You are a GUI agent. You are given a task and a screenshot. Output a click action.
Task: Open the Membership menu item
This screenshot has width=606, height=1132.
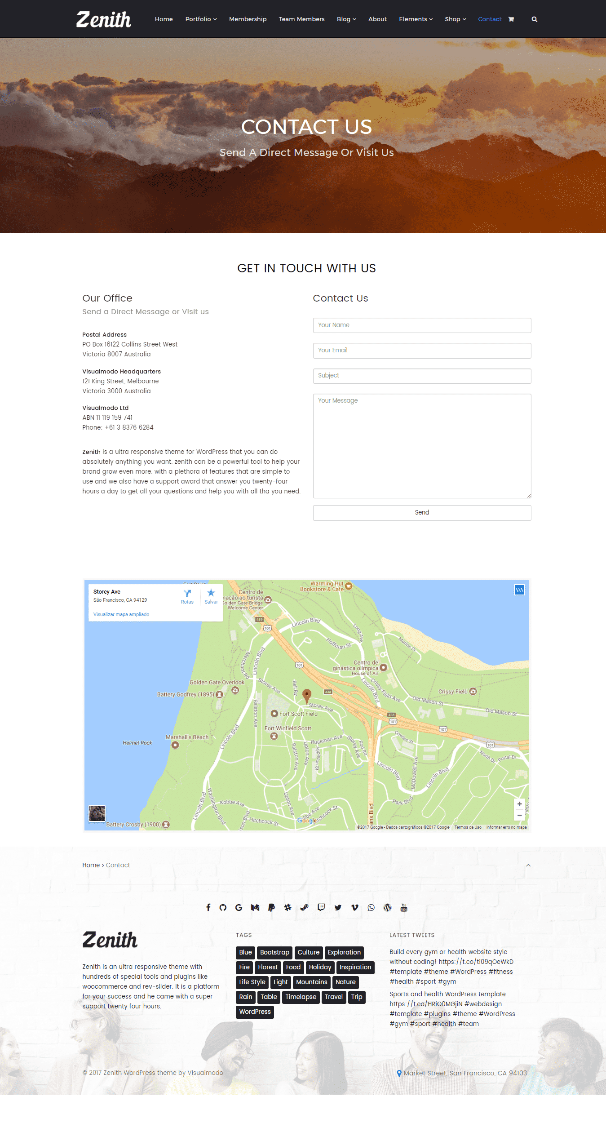click(x=248, y=19)
